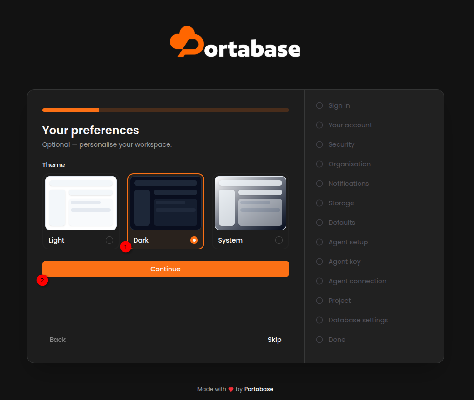Skip the preferences step
The height and width of the screenshot is (400, 474).
275,340
